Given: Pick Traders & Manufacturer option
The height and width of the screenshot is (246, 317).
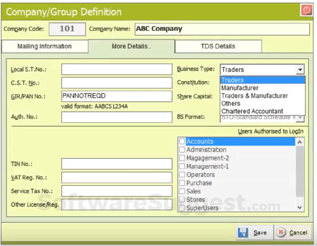Looking at the screenshot, I should point(255,96).
